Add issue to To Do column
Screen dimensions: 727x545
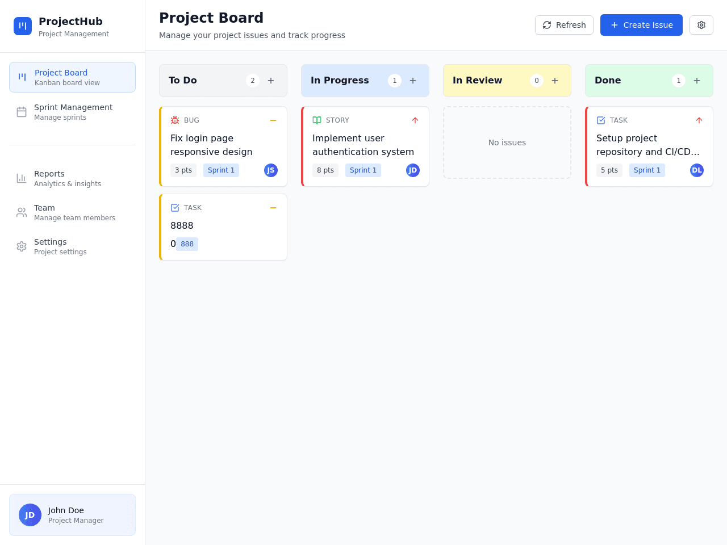(x=271, y=81)
